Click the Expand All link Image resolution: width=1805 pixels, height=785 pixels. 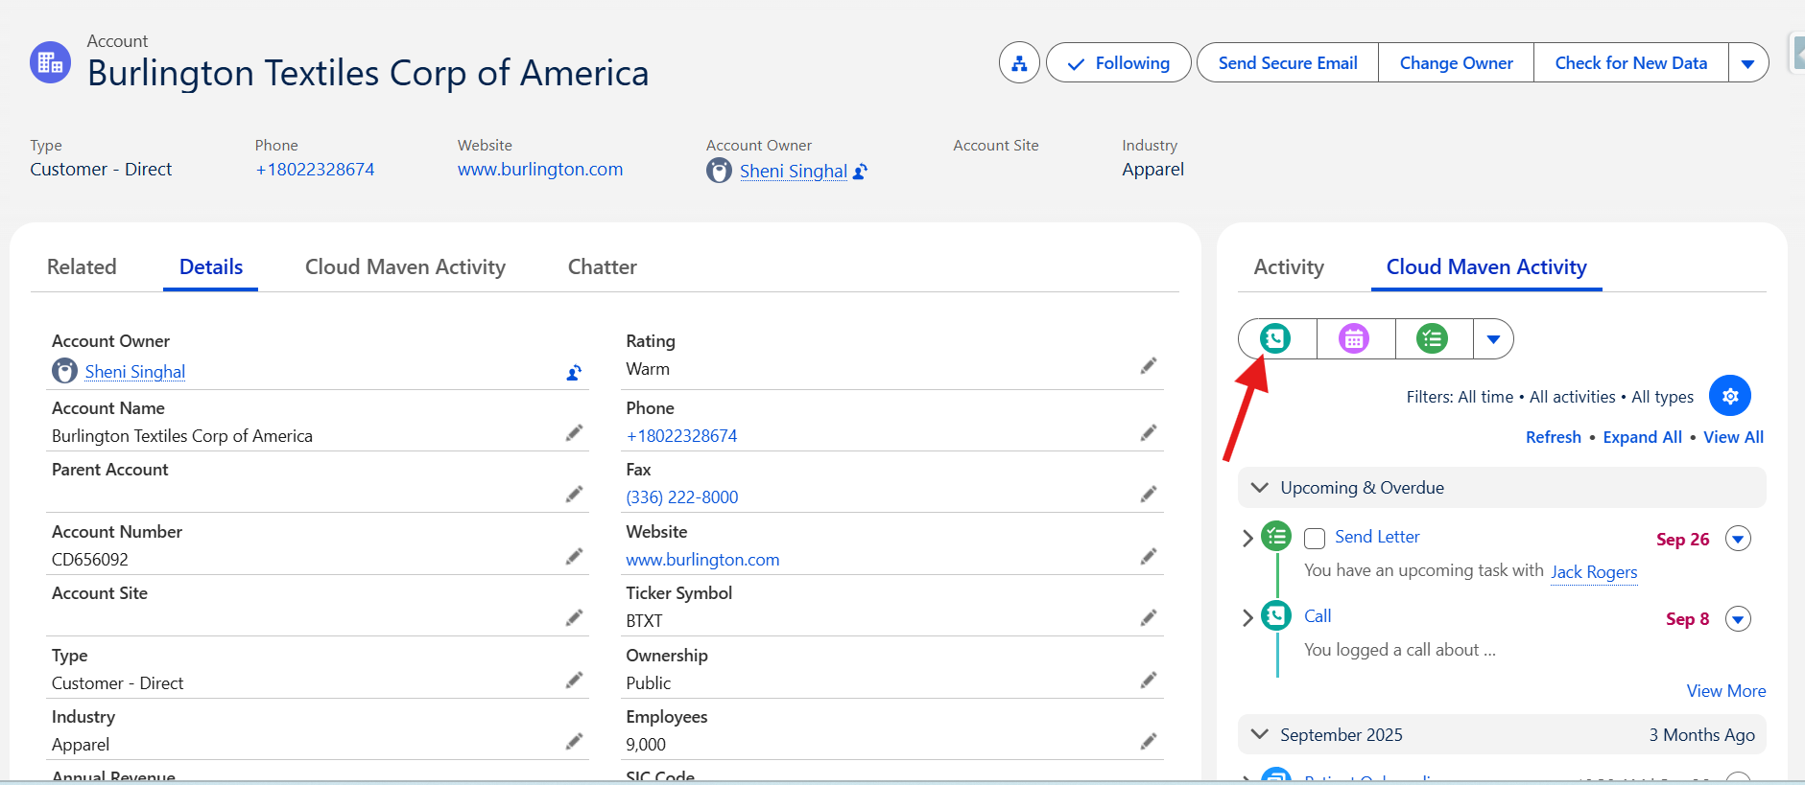pos(1642,437)
